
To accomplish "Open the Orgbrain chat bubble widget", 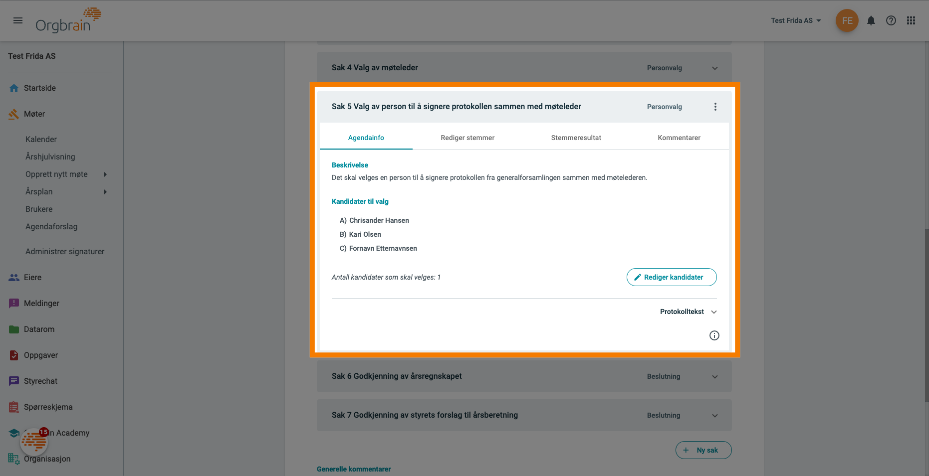I will coord(34,442).
